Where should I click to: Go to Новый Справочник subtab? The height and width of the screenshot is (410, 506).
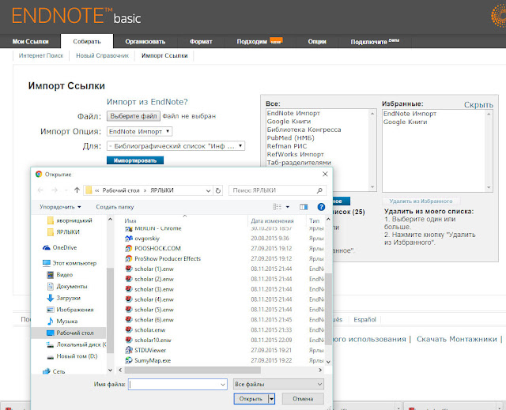tap(102, 55)
